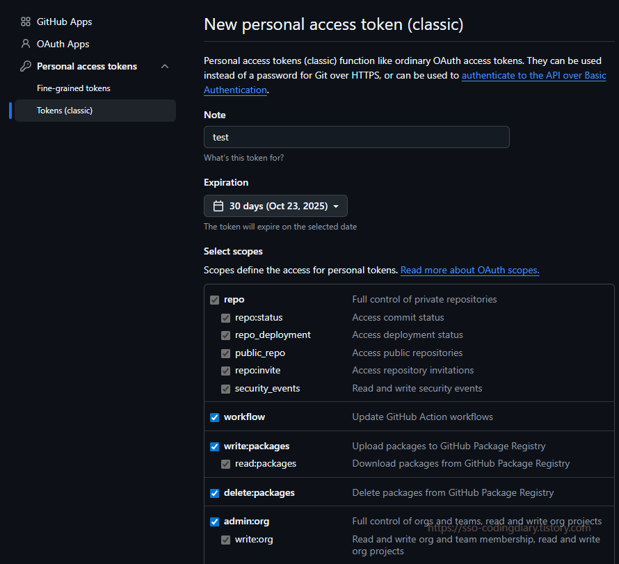Click the OAuth Apps person icon
Screen dimensions: 619x564
[x=26, y=44]
